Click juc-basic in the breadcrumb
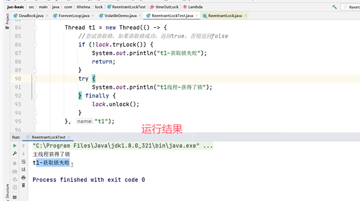Viewport: 360px width, 201px height. tap(15, 7)
